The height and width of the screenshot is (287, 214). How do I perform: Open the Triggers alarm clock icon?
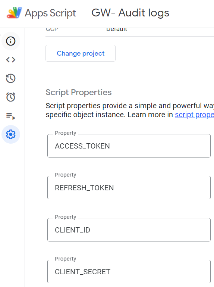pos(10,97)
